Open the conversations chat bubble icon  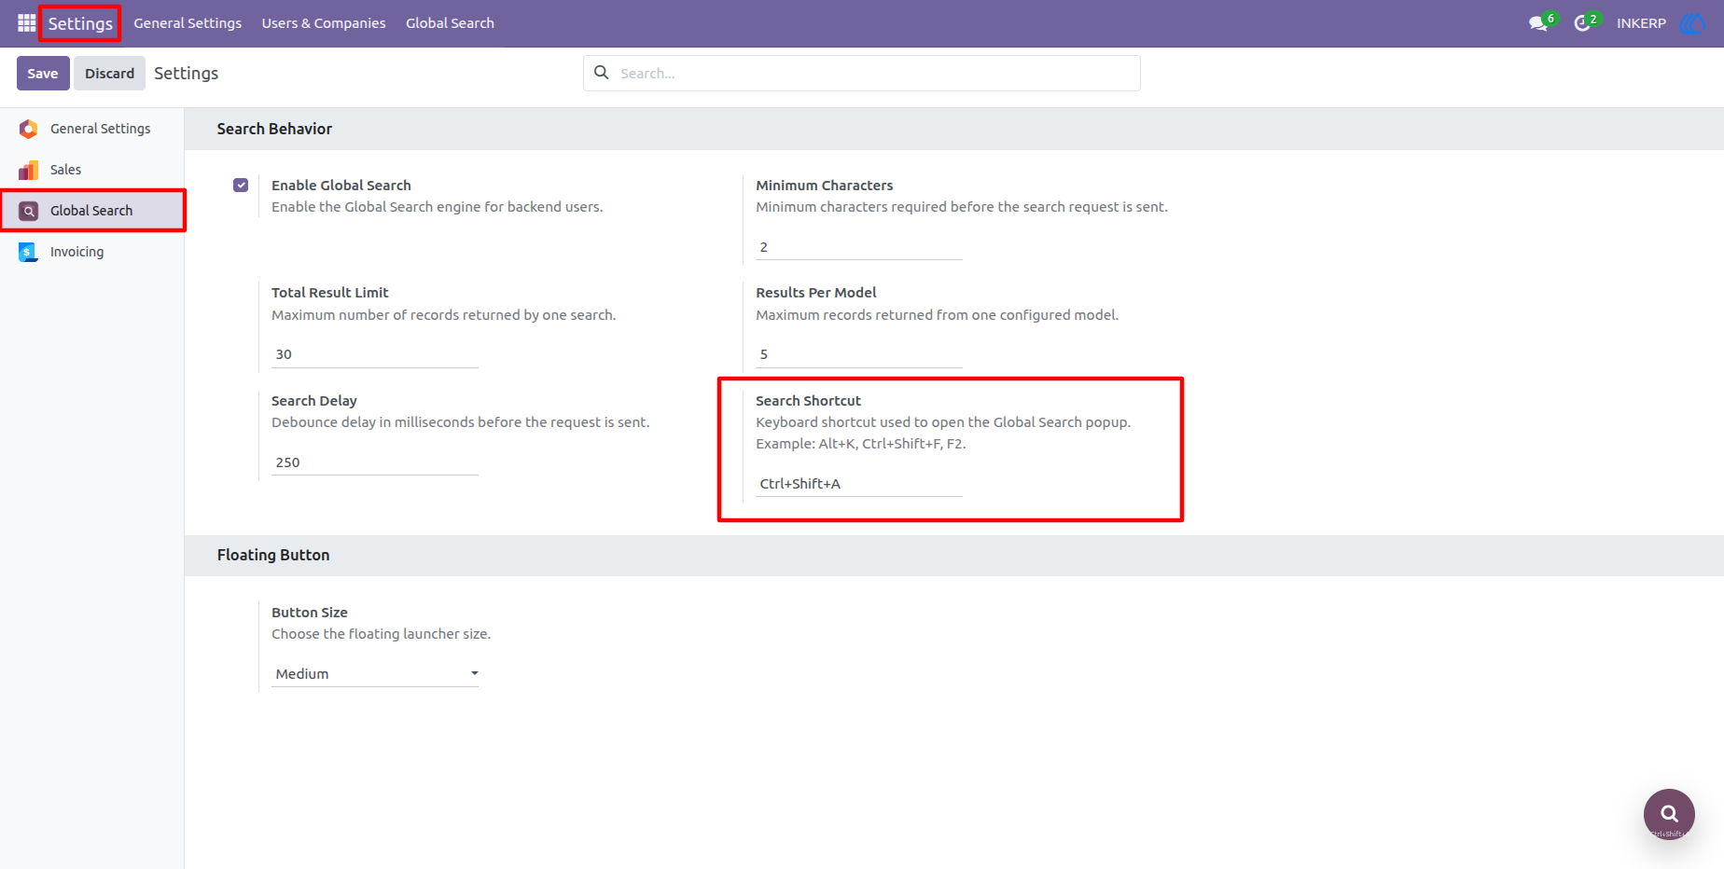[x=1538, y=23]
